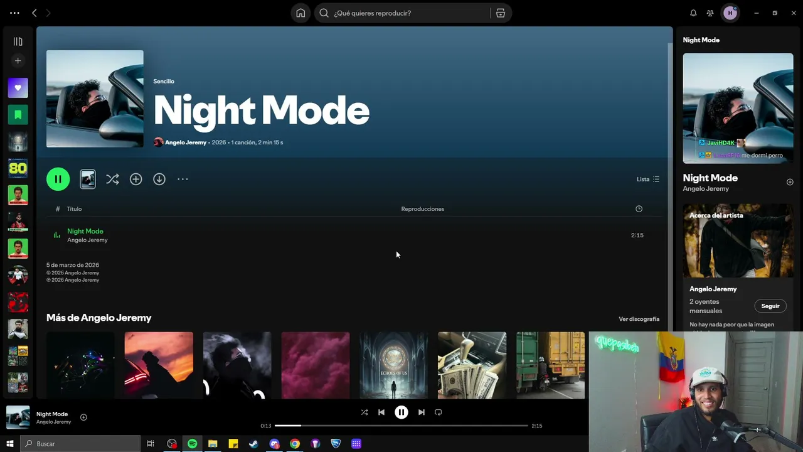Open the profile avatar H menu
The image size is (803, 452).
730,13
